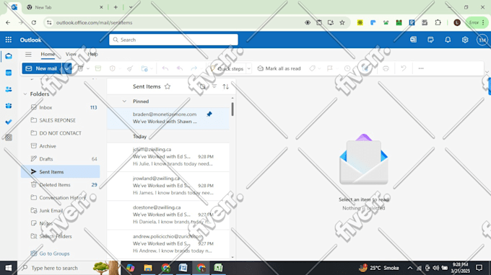Screen dimensions: 491x275
Task: Open the Drafts folder
Action: click(x=61, y=159)
